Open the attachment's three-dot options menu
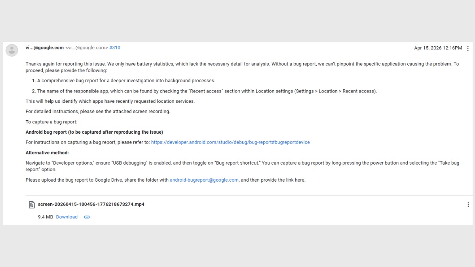Viewport: 475px width, 267px height. [468, 205]
